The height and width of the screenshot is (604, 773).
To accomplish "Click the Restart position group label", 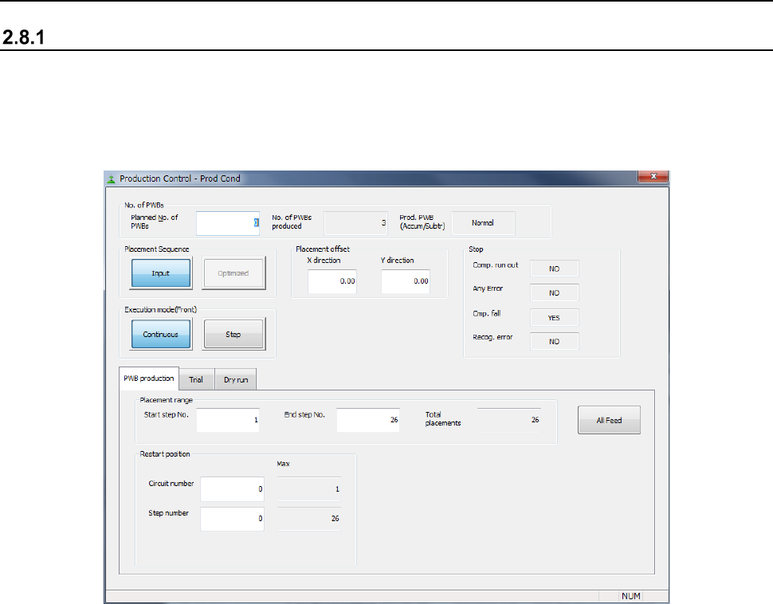I will [165, 454].
